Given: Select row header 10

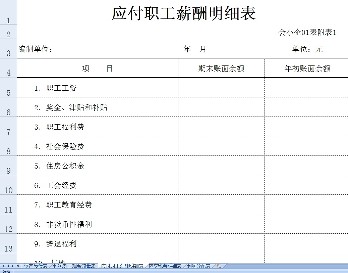Looking at the screenshot, I should (x=8, y=190).
